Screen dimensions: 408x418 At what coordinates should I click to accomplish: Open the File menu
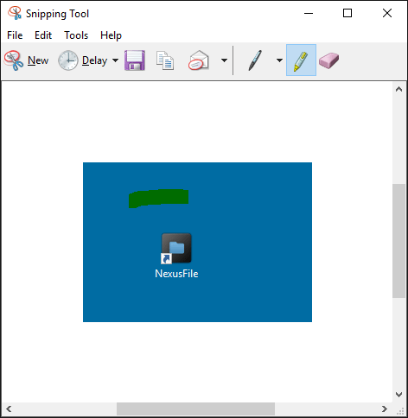(x=15, y=35)
